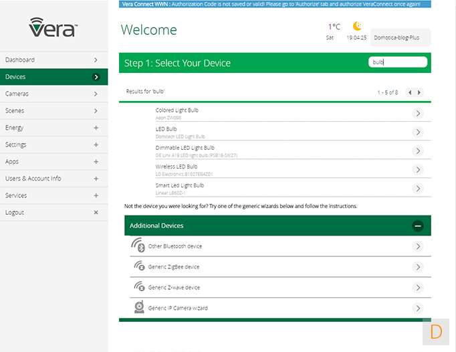
Task: Expand the Apps menu
Action: point(96,162)
